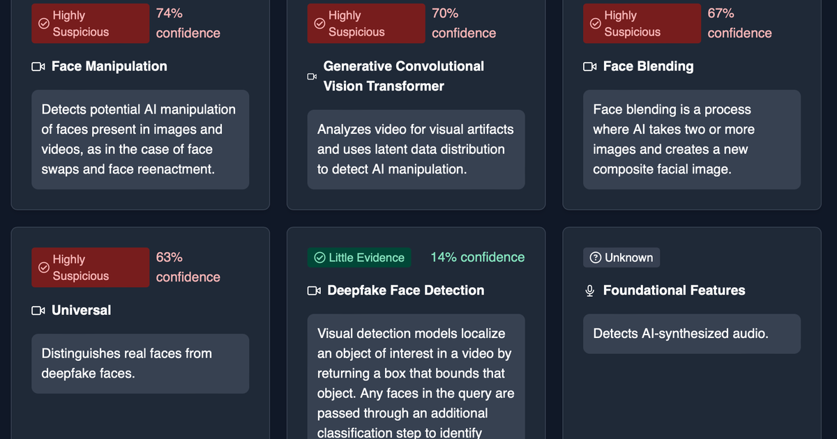Click the check icon in Face Manipulation's badge
The image size is (837, 439).
(x=43, y=24)
